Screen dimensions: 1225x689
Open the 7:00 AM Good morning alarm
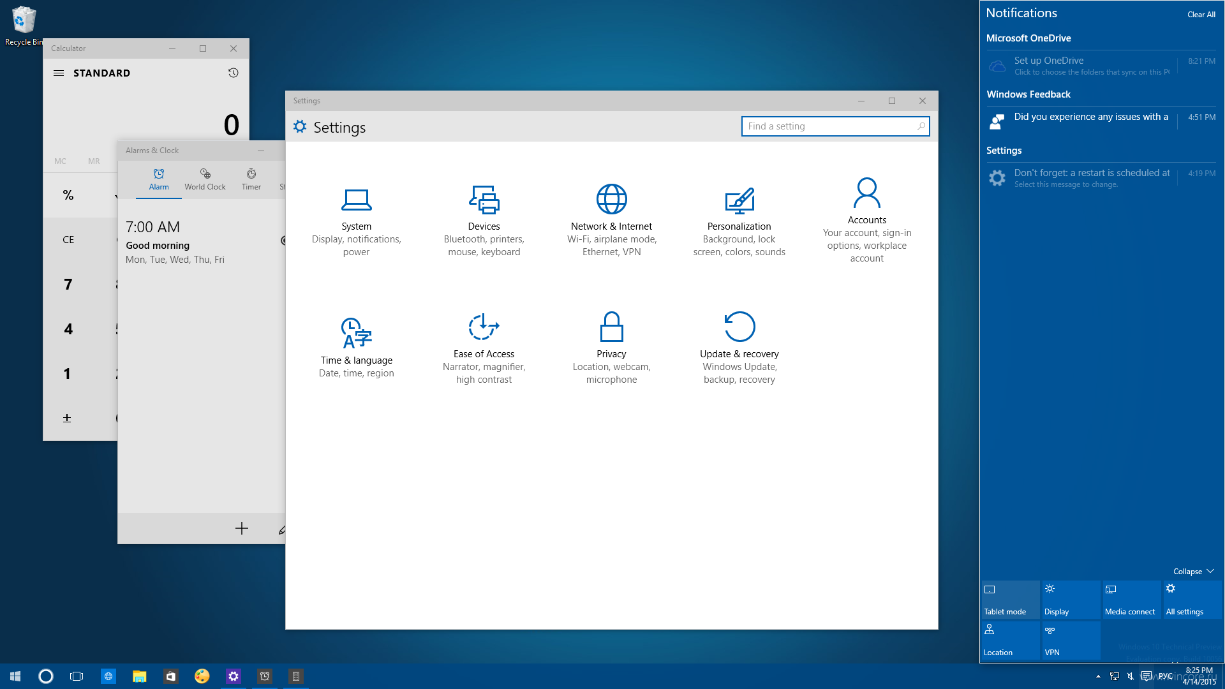pyautogui.click(x=202, y=242)
